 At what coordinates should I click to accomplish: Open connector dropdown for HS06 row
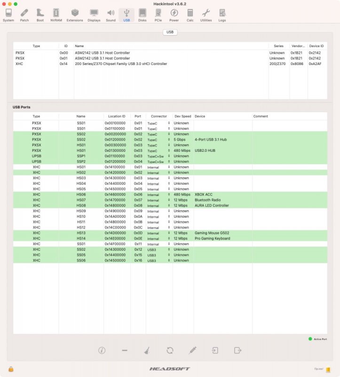point(158,195)
